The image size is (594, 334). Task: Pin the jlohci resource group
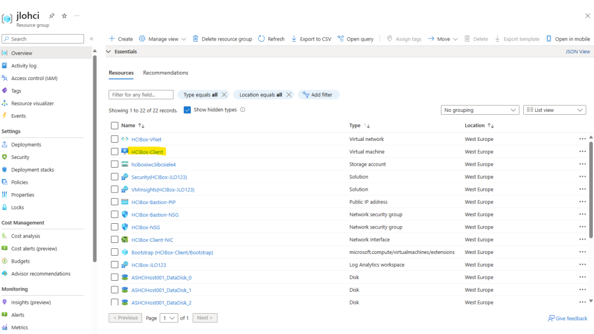[52, 16]
